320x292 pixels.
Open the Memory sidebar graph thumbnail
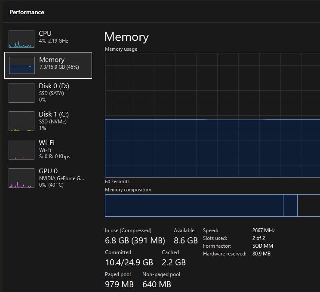pos(22,65)
